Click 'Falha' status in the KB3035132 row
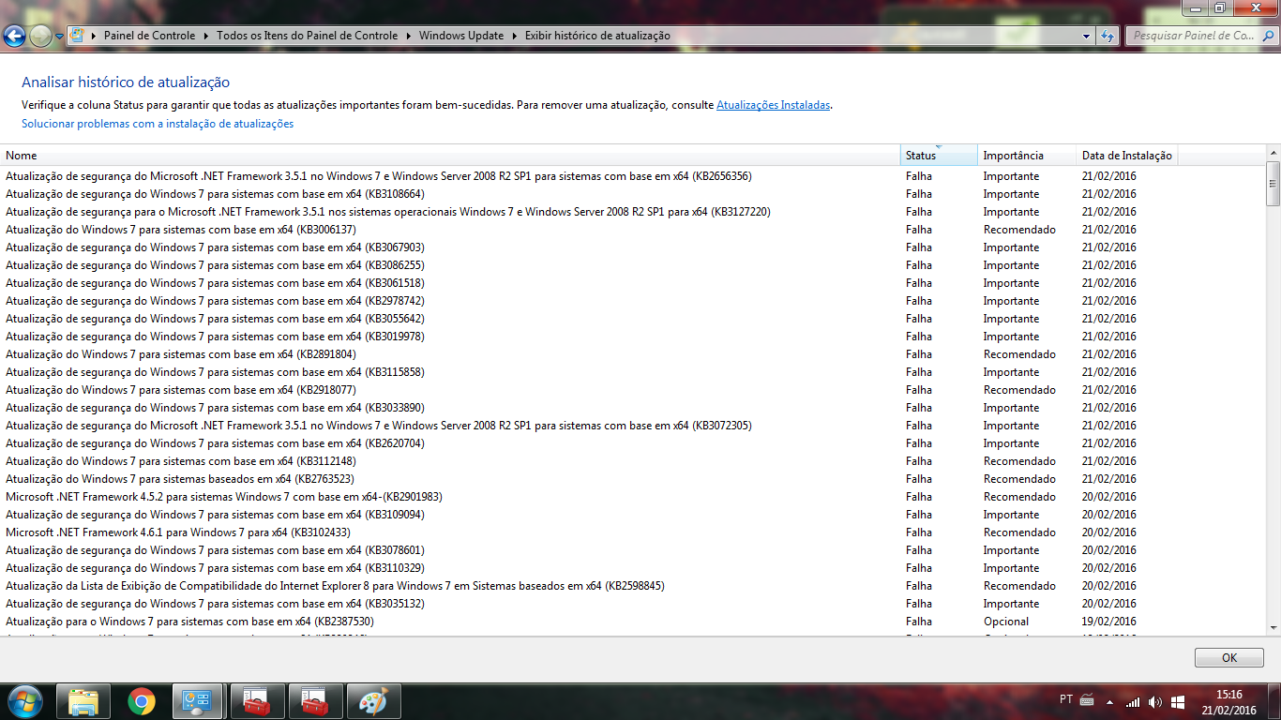 pos(919,604)
